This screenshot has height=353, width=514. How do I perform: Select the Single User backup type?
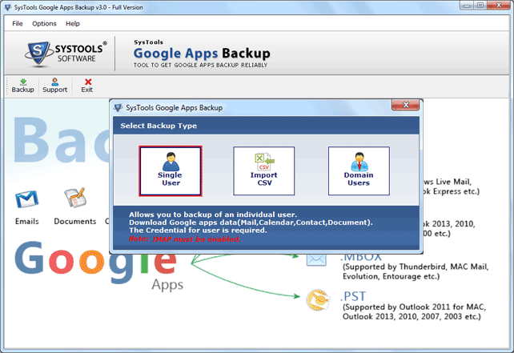point(170,170)
